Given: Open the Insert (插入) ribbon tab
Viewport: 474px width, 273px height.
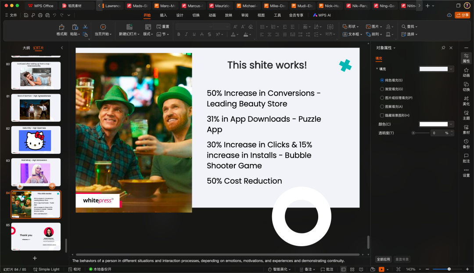Looking at the screenshot, I should coord(163,15).
